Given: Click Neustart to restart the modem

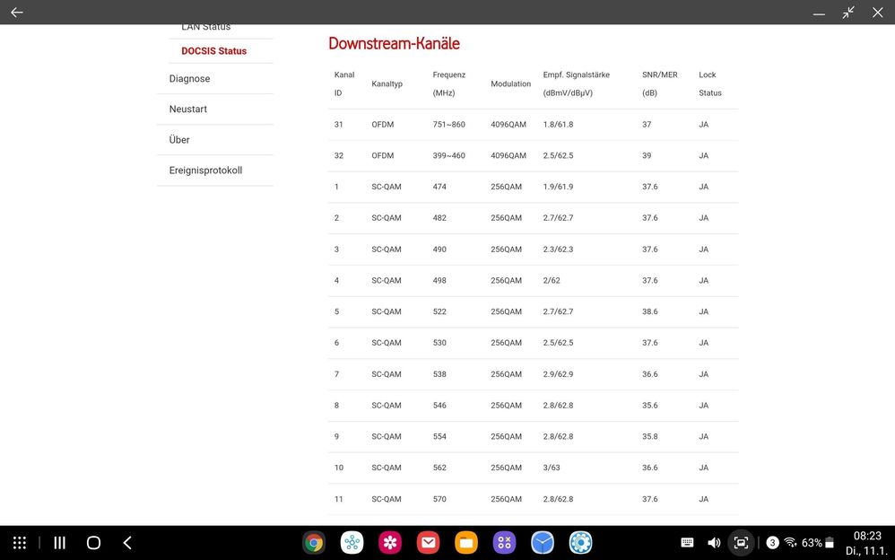Looking at the screenshot, I should (x=188, y=109).
